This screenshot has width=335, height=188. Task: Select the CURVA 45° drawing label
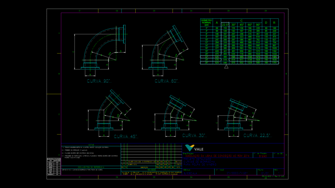[125, 137]
